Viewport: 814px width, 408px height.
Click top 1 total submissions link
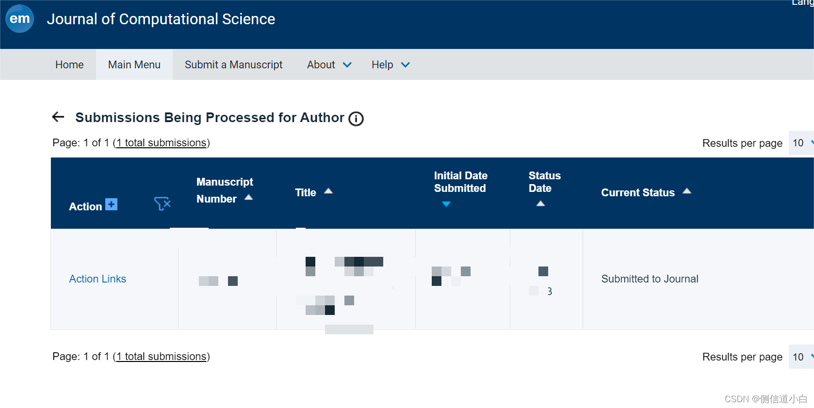(x=162, y=143)
